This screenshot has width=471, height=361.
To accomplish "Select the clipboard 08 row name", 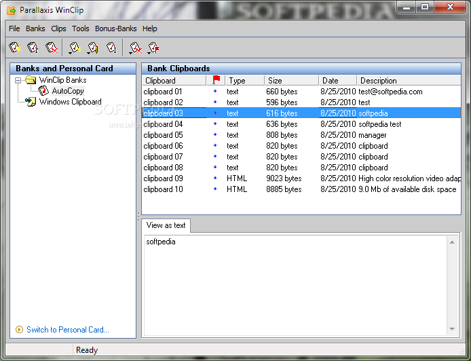I will [163, 167].
